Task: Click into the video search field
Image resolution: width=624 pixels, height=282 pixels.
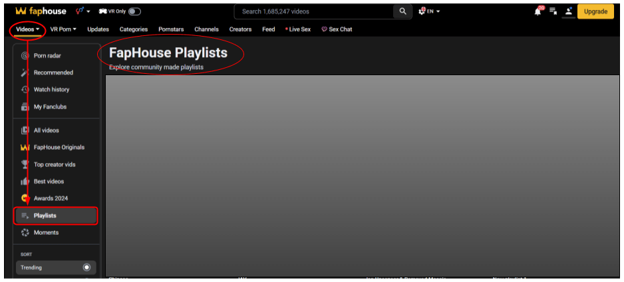Action: 313,11
